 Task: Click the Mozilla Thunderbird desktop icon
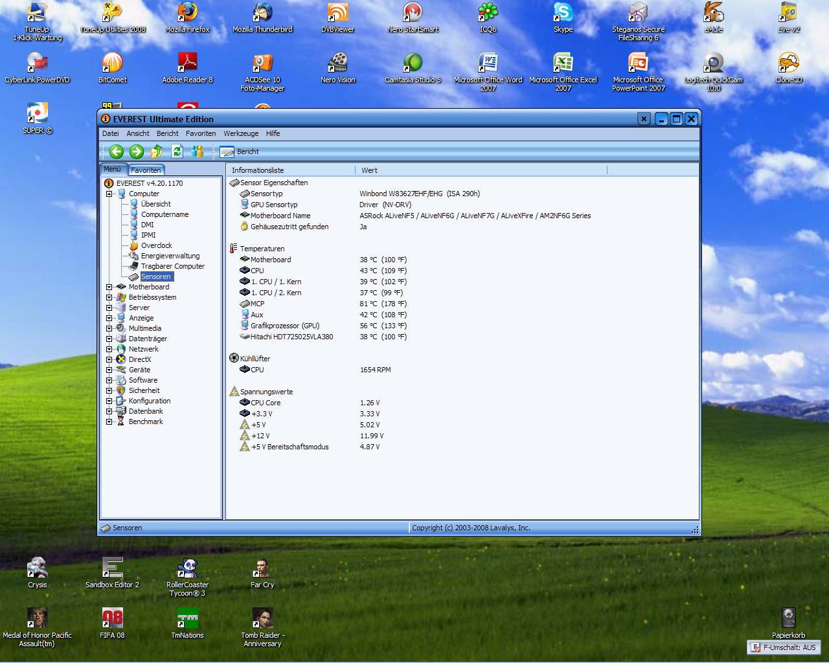tap(262, 17)
